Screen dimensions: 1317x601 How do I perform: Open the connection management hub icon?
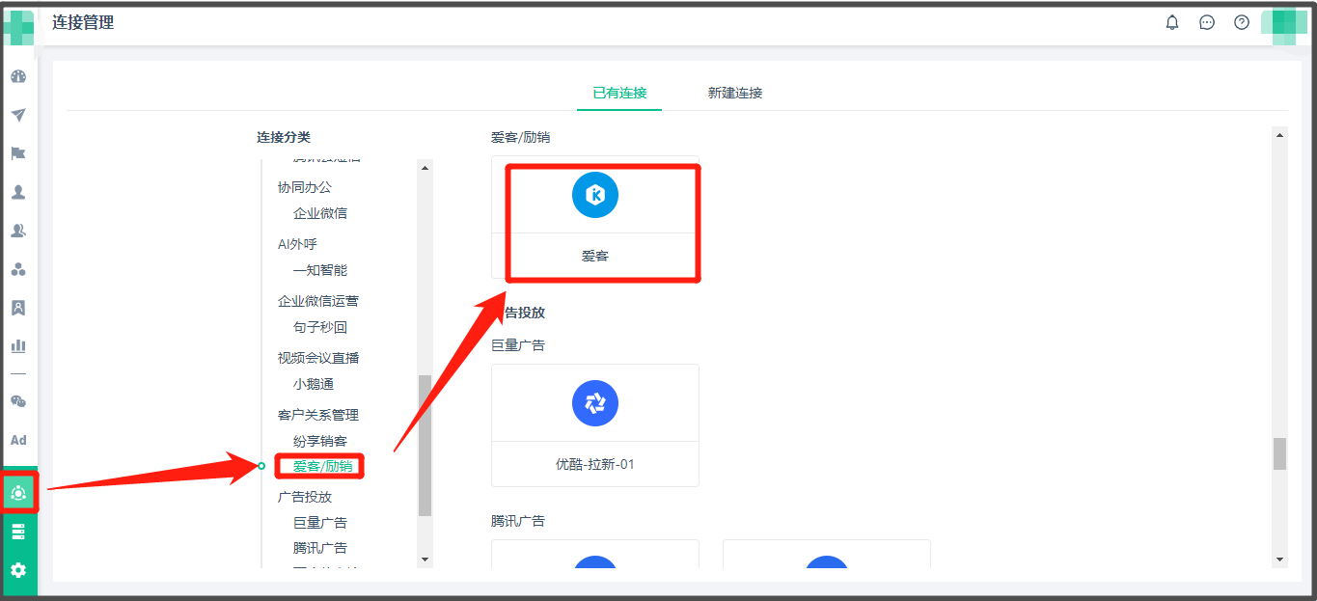(18, 493)
